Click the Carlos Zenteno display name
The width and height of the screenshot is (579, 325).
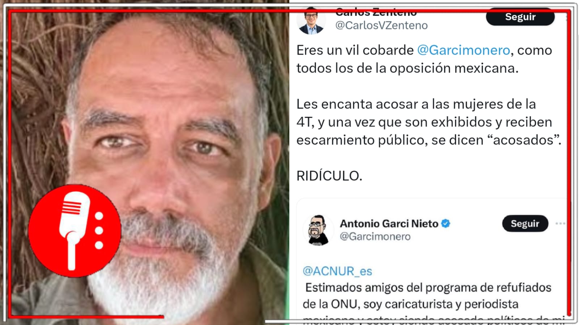[376, 12]
